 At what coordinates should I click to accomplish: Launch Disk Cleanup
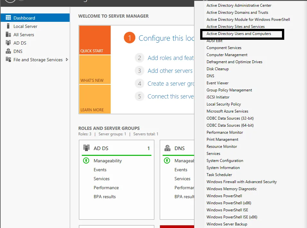tap(217, 69)
